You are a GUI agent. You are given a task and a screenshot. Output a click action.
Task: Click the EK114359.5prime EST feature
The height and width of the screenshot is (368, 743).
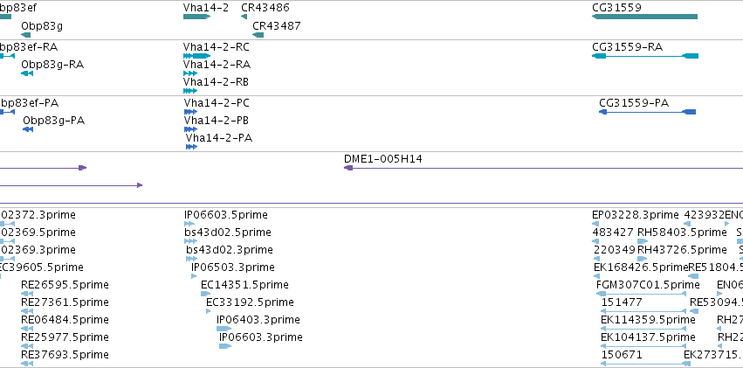tap(643, 329)
